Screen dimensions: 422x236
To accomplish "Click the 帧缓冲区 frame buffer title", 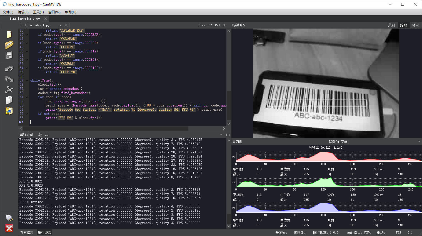I will click(239, 25).
